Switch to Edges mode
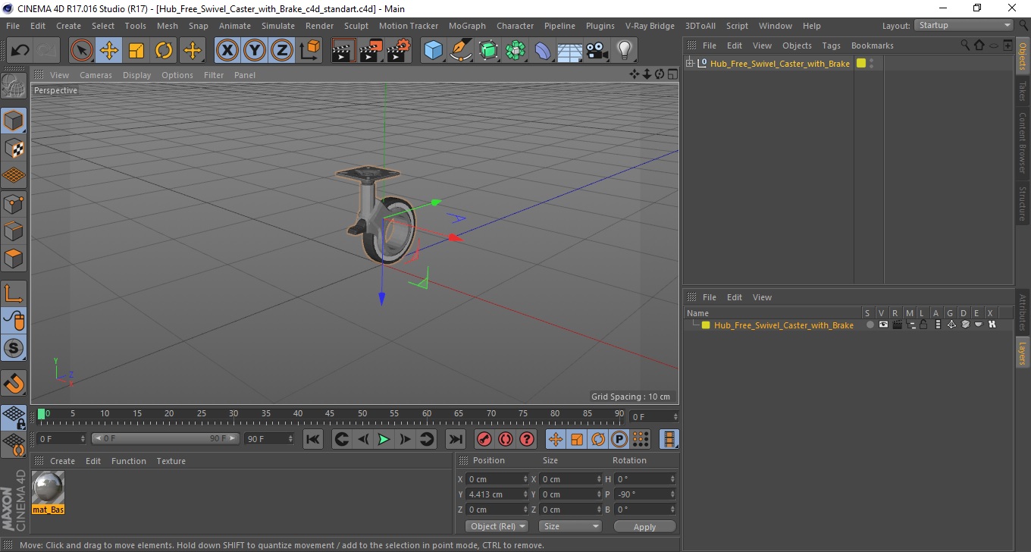Viewport: 1031px width, 552px height. tap(14, 231)
